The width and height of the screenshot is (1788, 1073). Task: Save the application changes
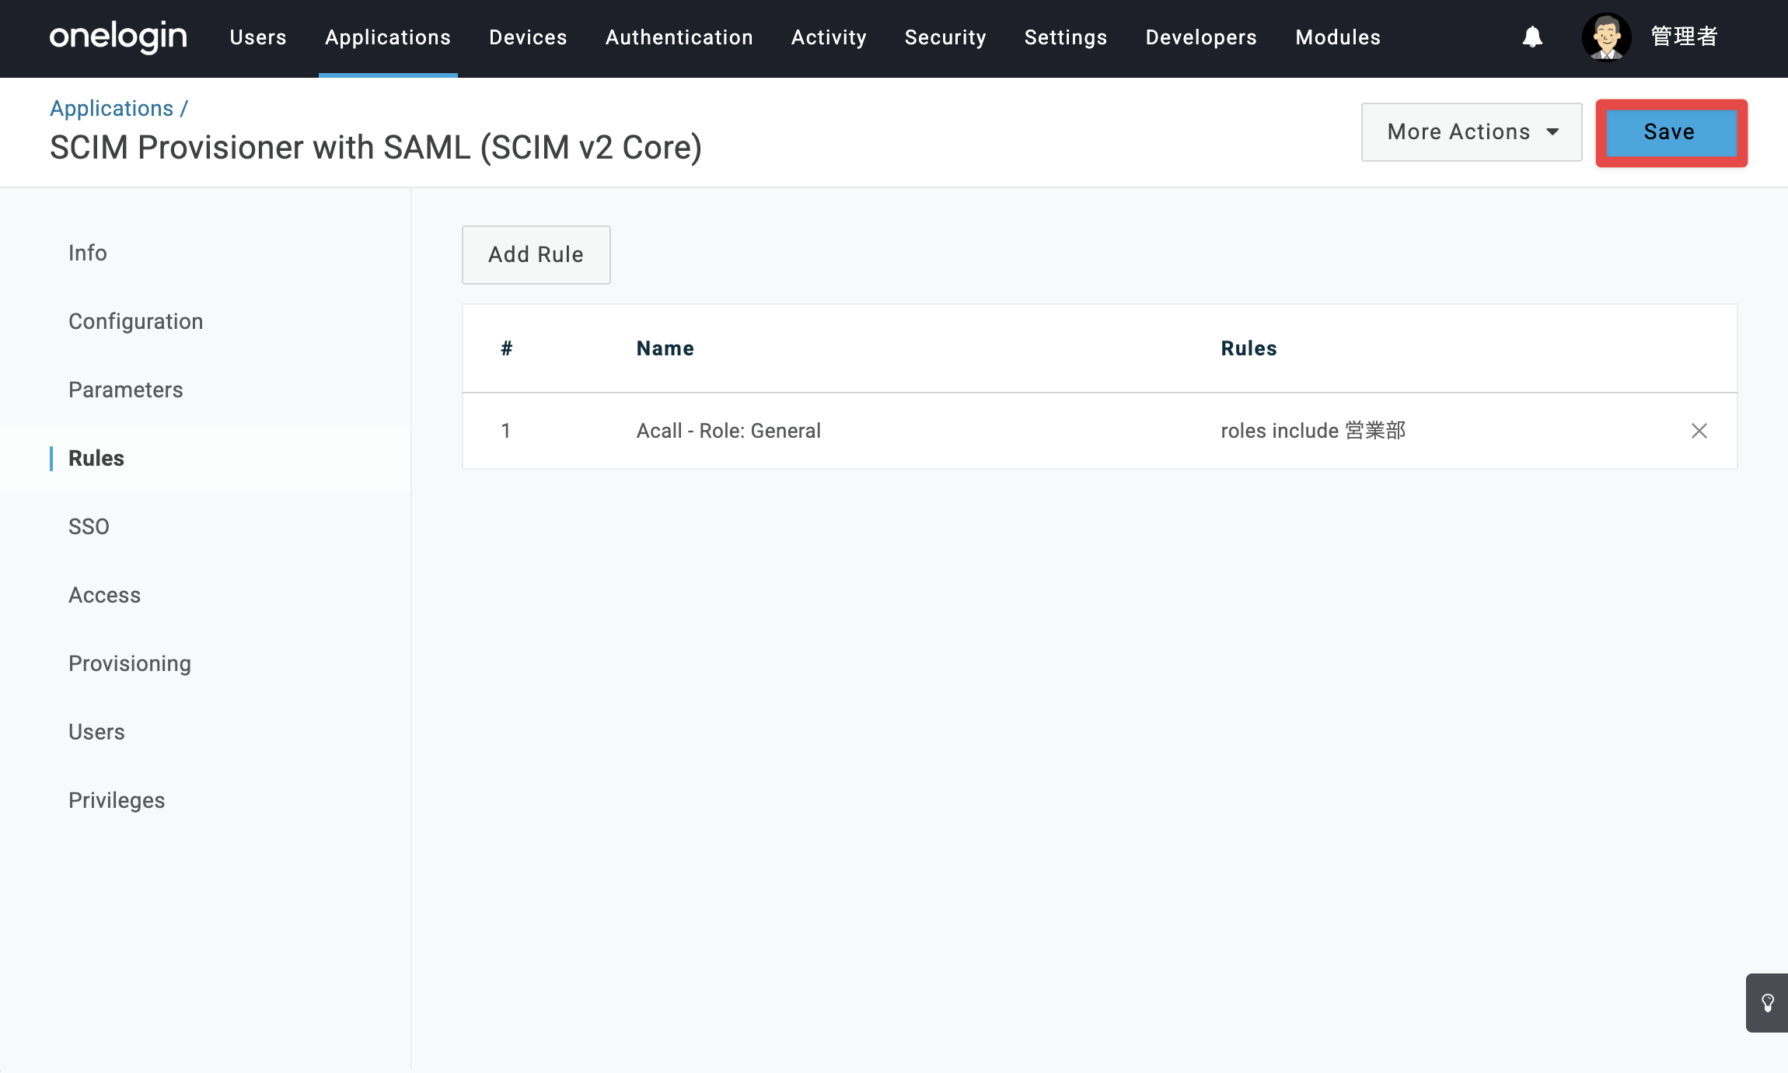click(1671, 132)
